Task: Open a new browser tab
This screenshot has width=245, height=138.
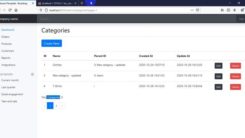Action: click(82, 3)
